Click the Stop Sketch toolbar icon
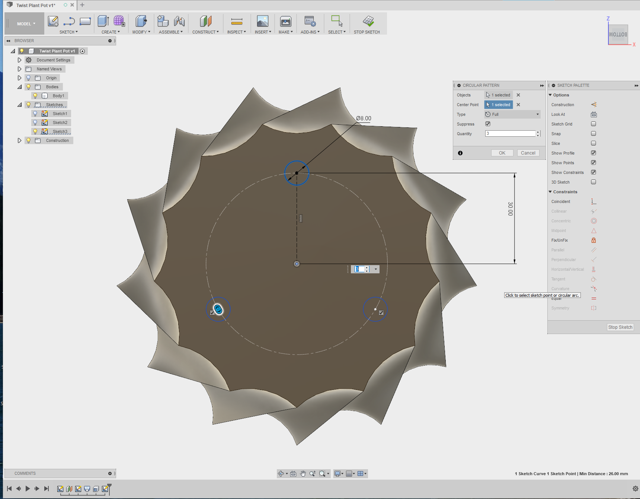 pos(368,21)
